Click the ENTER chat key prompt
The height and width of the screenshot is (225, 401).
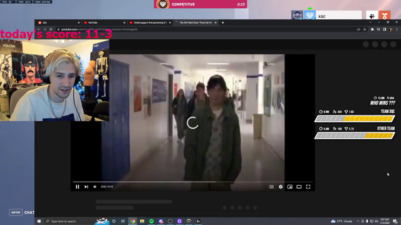tap(16, 212)
